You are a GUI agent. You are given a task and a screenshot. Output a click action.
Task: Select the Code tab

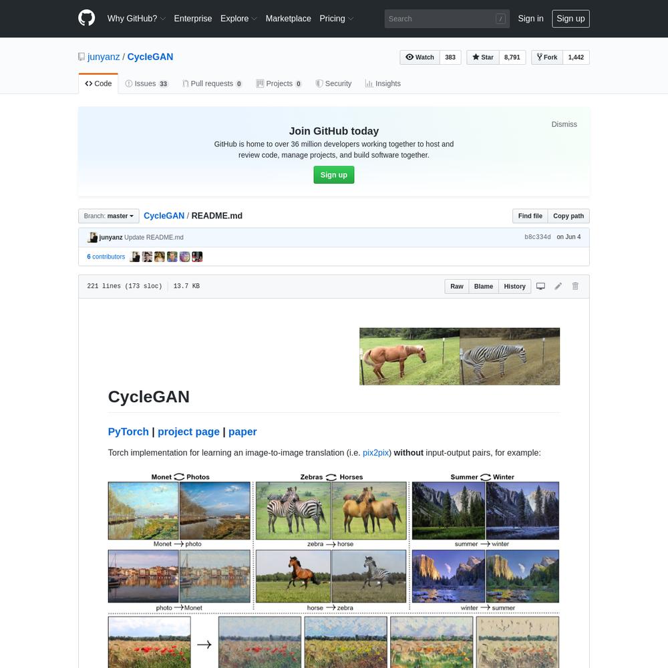coord(98,83)
